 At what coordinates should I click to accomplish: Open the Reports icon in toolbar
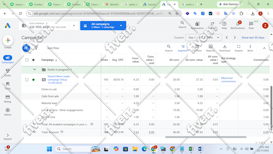click(210, 48)
